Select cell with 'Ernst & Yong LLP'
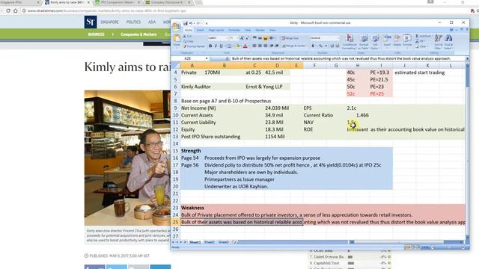 pos(254,87)
